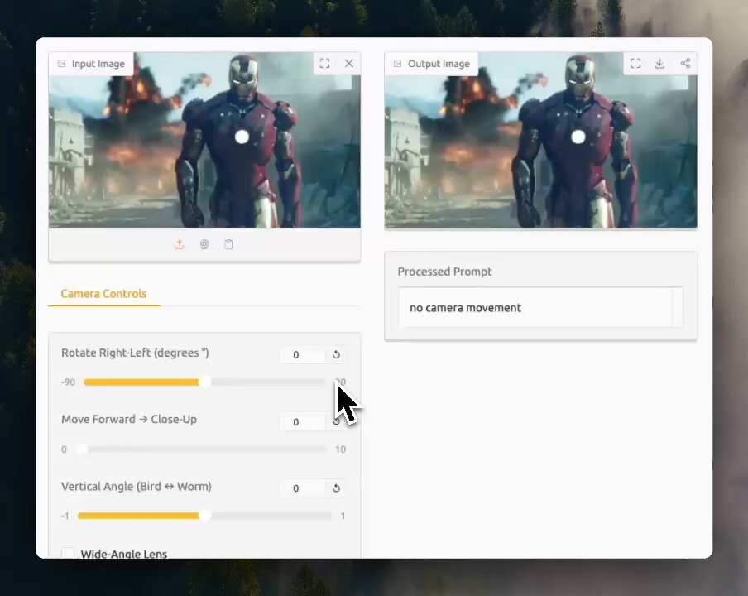This screenshot has height=596, width=748.
Task: Click the Vertical Angle slider handle
Action: (x=204, y=516)
